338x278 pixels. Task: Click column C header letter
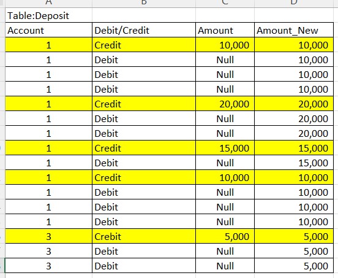[x=225, y=3]
